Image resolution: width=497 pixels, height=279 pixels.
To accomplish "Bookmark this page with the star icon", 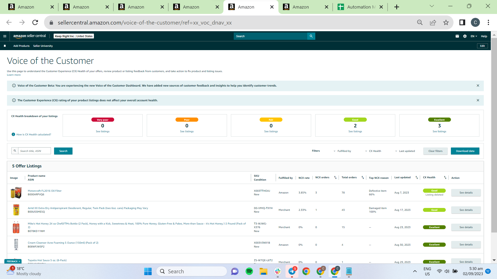I will [x=446, y=22].
